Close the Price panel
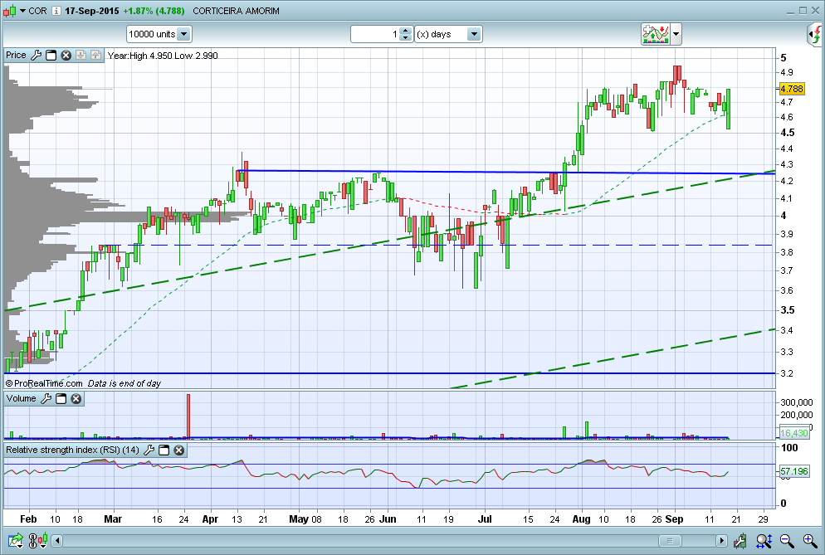Image resolution: width=825 pixels, height=555 pixels. point(66,56)
